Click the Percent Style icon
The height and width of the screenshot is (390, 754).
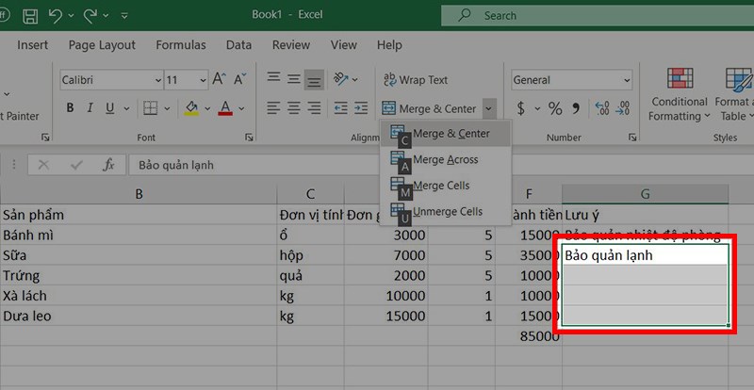pyautogui.click(x=555, y=108)
